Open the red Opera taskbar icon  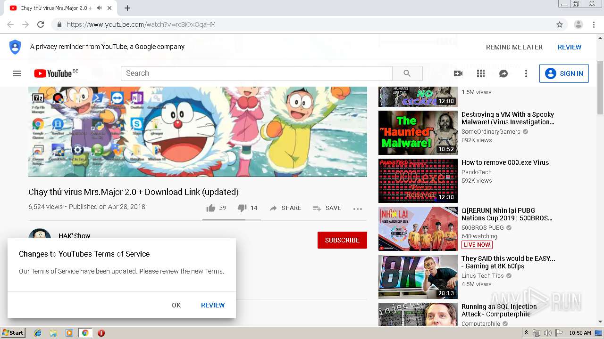point(101,333)
